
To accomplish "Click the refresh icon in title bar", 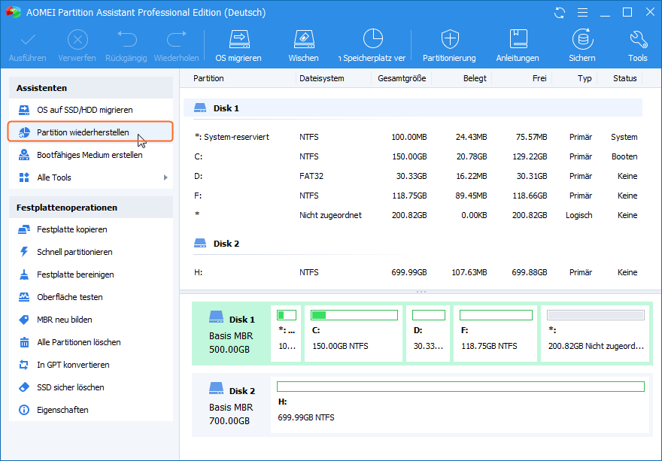I will tap(559, 13).
